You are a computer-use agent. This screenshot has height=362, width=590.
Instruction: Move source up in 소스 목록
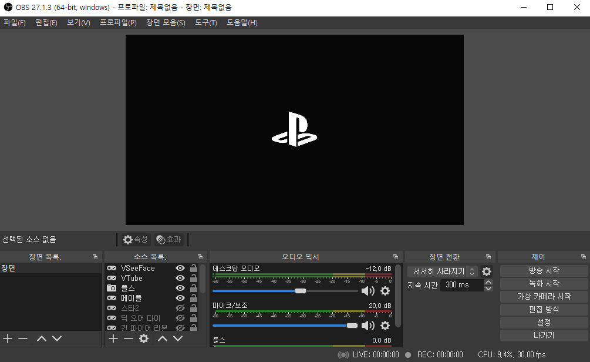pyautogui.click(x=163, y=338)
